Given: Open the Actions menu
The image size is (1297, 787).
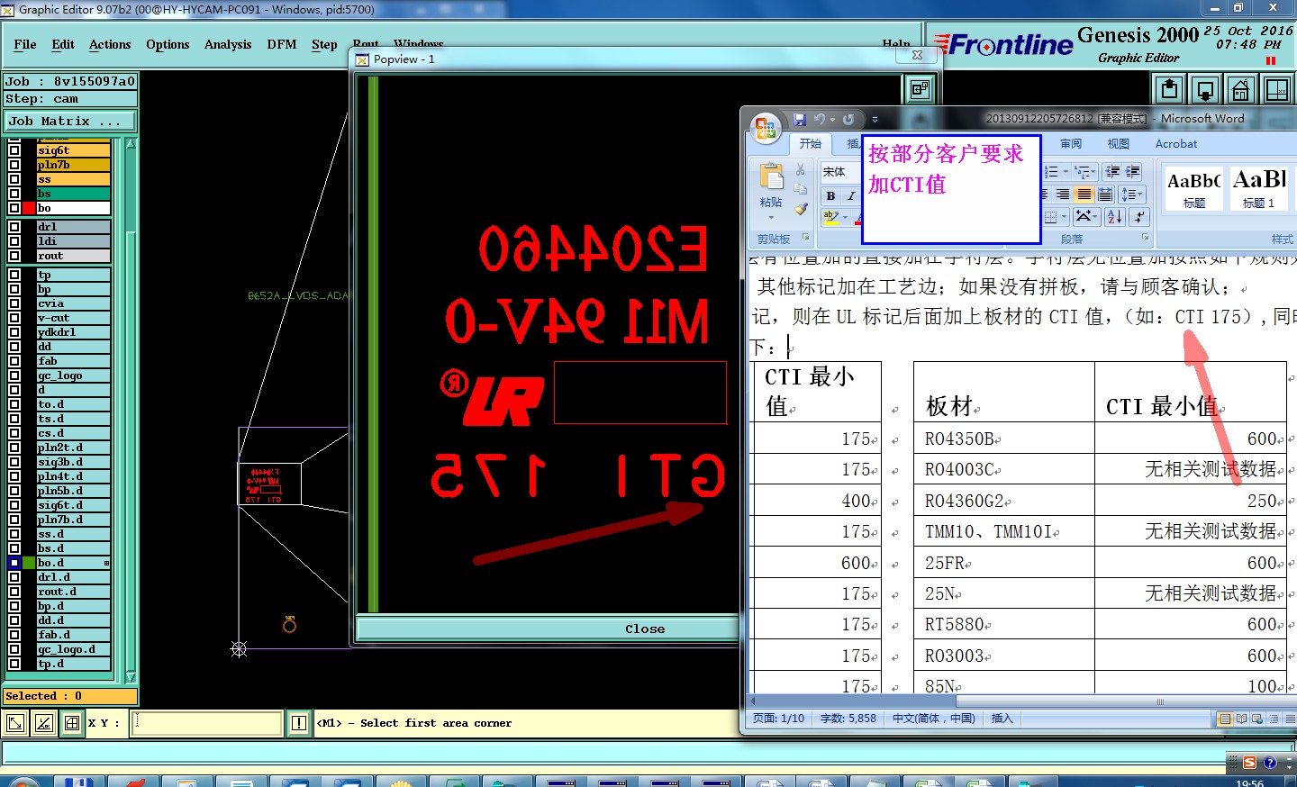Looking at the screenshot, I should tap(110, 44).
